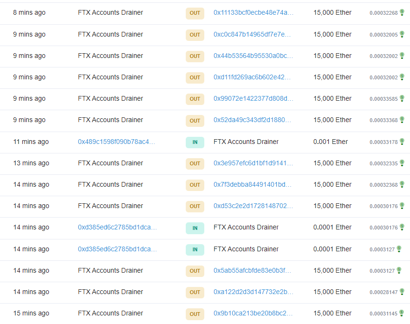
Task: Open recipient address 0xc0c847b14965df7e7e...
Action: click(252, 34)
